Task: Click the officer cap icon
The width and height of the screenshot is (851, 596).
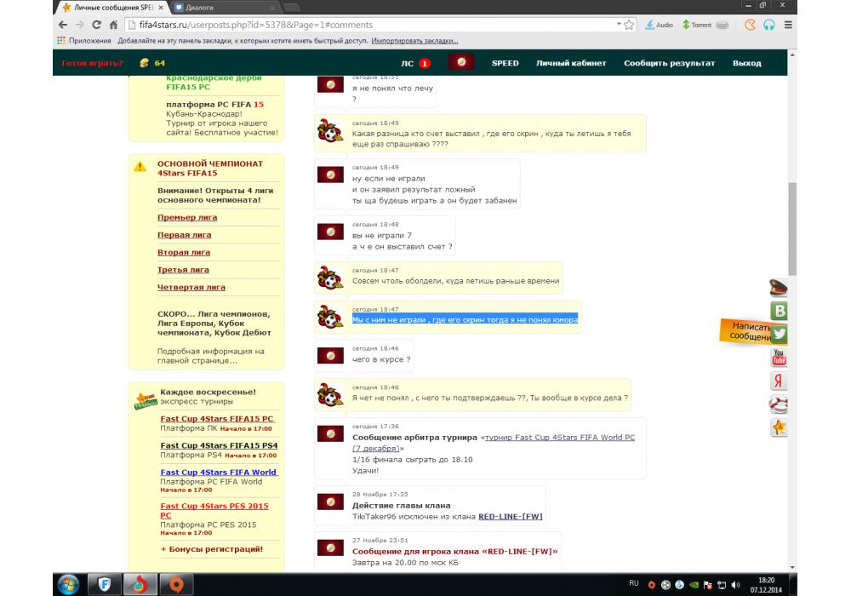Action: tap(779, 288)
